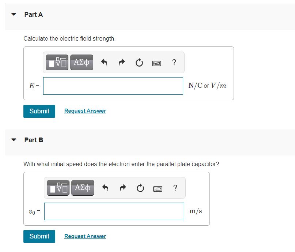Undo the entry in Part B editor

105,188
